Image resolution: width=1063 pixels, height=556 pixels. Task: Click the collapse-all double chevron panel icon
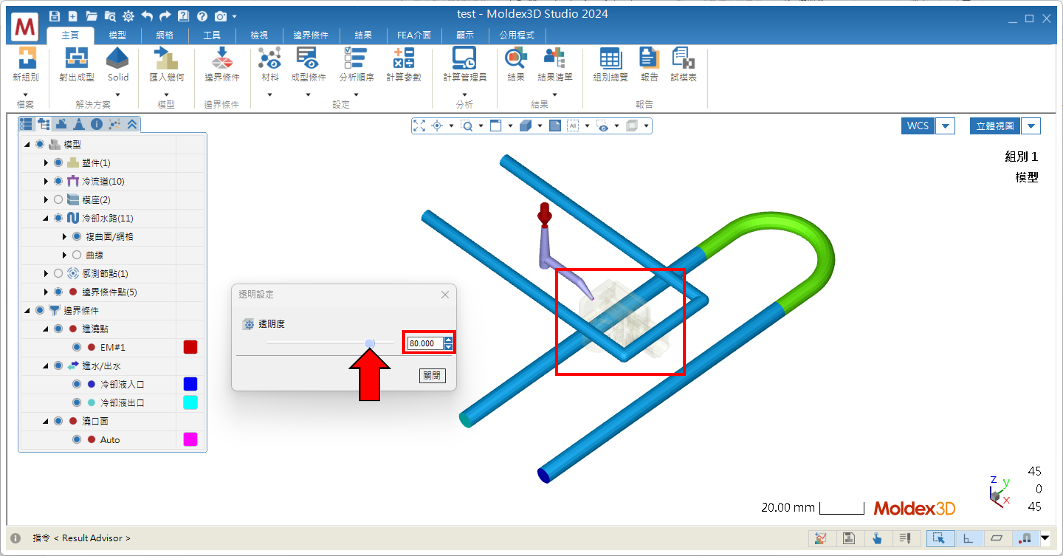[x=132, y=124]
